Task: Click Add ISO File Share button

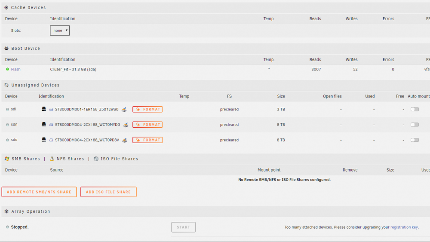Action: click(x=108, y=192)
